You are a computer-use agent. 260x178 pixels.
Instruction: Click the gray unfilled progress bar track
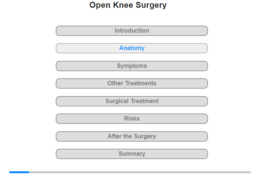[x=140, y=172]
